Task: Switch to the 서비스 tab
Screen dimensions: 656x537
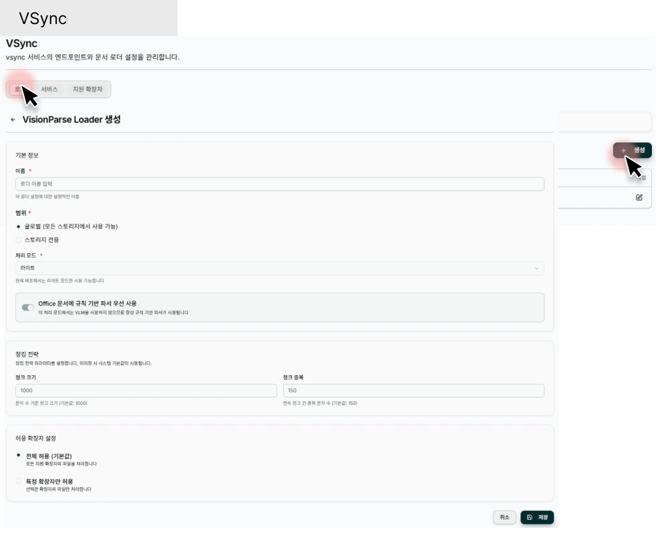Action: click(x=49, y=89)
